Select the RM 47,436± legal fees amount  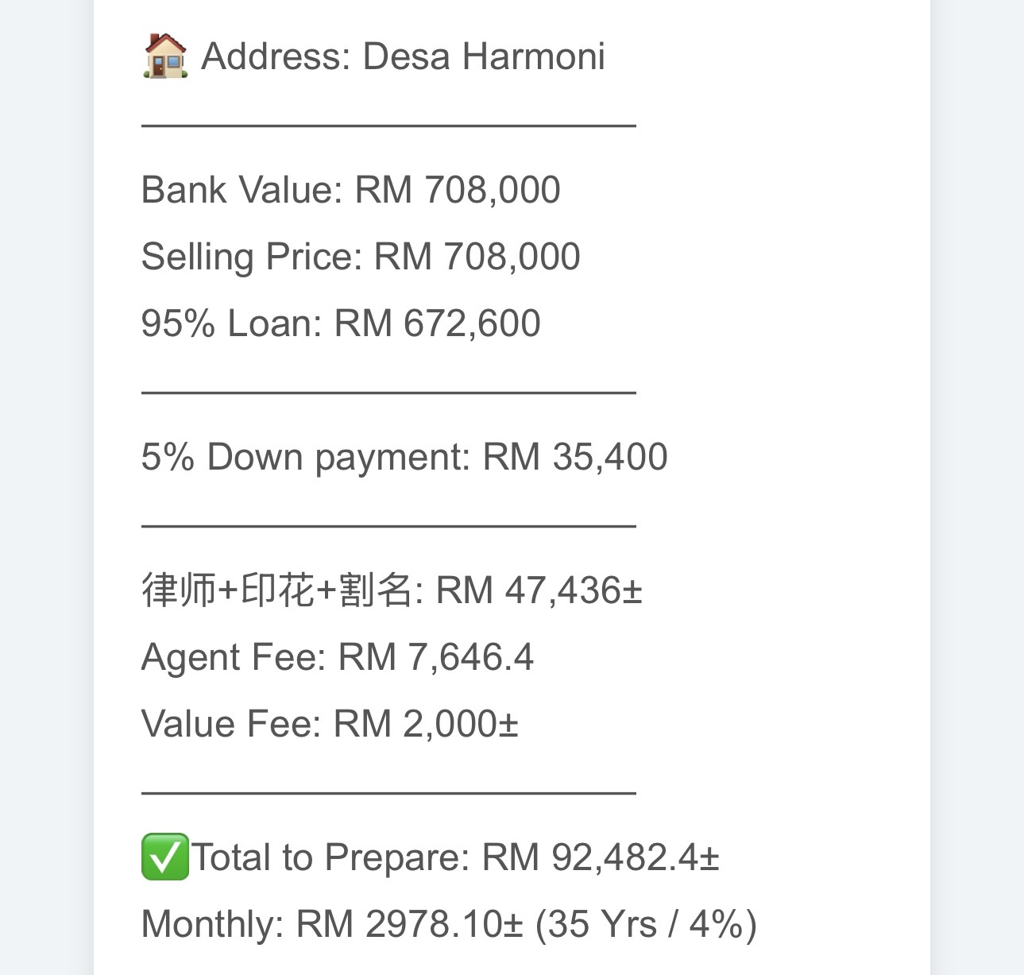[539, 591]
